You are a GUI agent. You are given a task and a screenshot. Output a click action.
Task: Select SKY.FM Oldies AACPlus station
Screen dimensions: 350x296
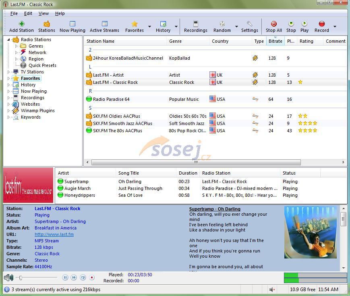click(x=215, y=116)
